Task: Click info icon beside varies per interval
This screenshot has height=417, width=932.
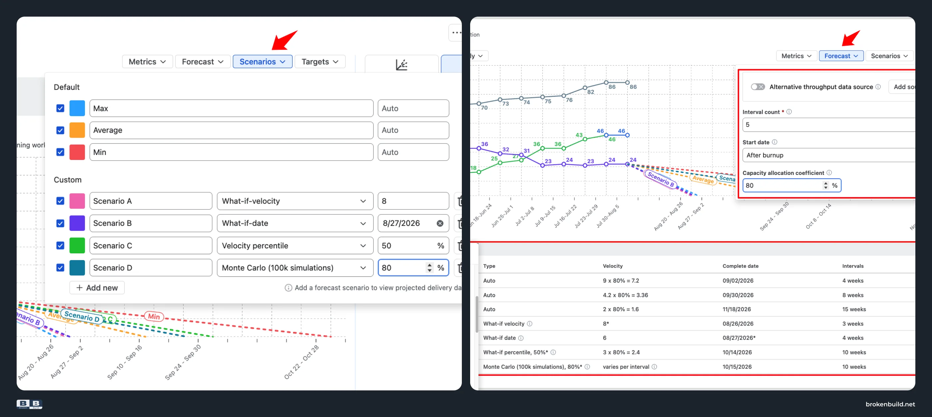Action: (x=655, y=366)
